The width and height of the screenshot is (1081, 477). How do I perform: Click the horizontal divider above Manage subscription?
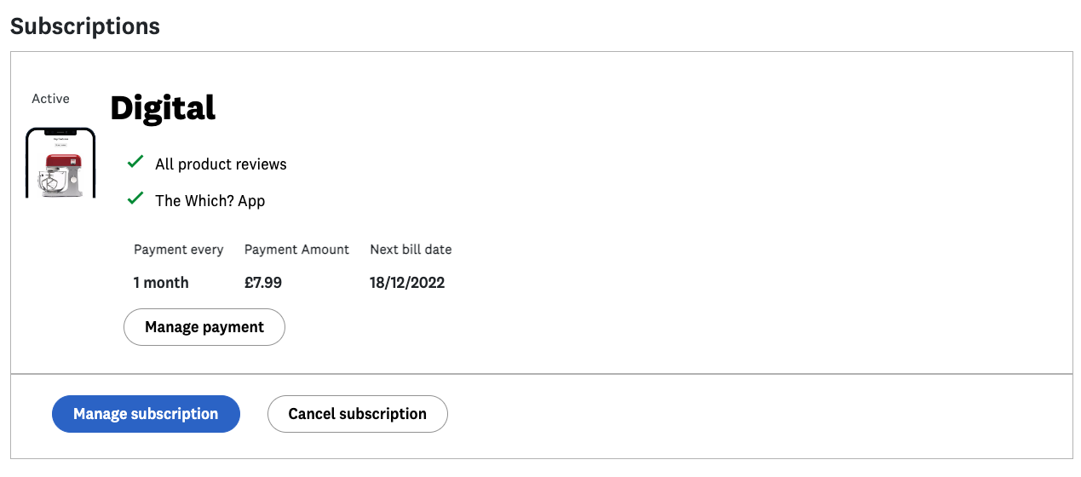(x=541, y=374)
